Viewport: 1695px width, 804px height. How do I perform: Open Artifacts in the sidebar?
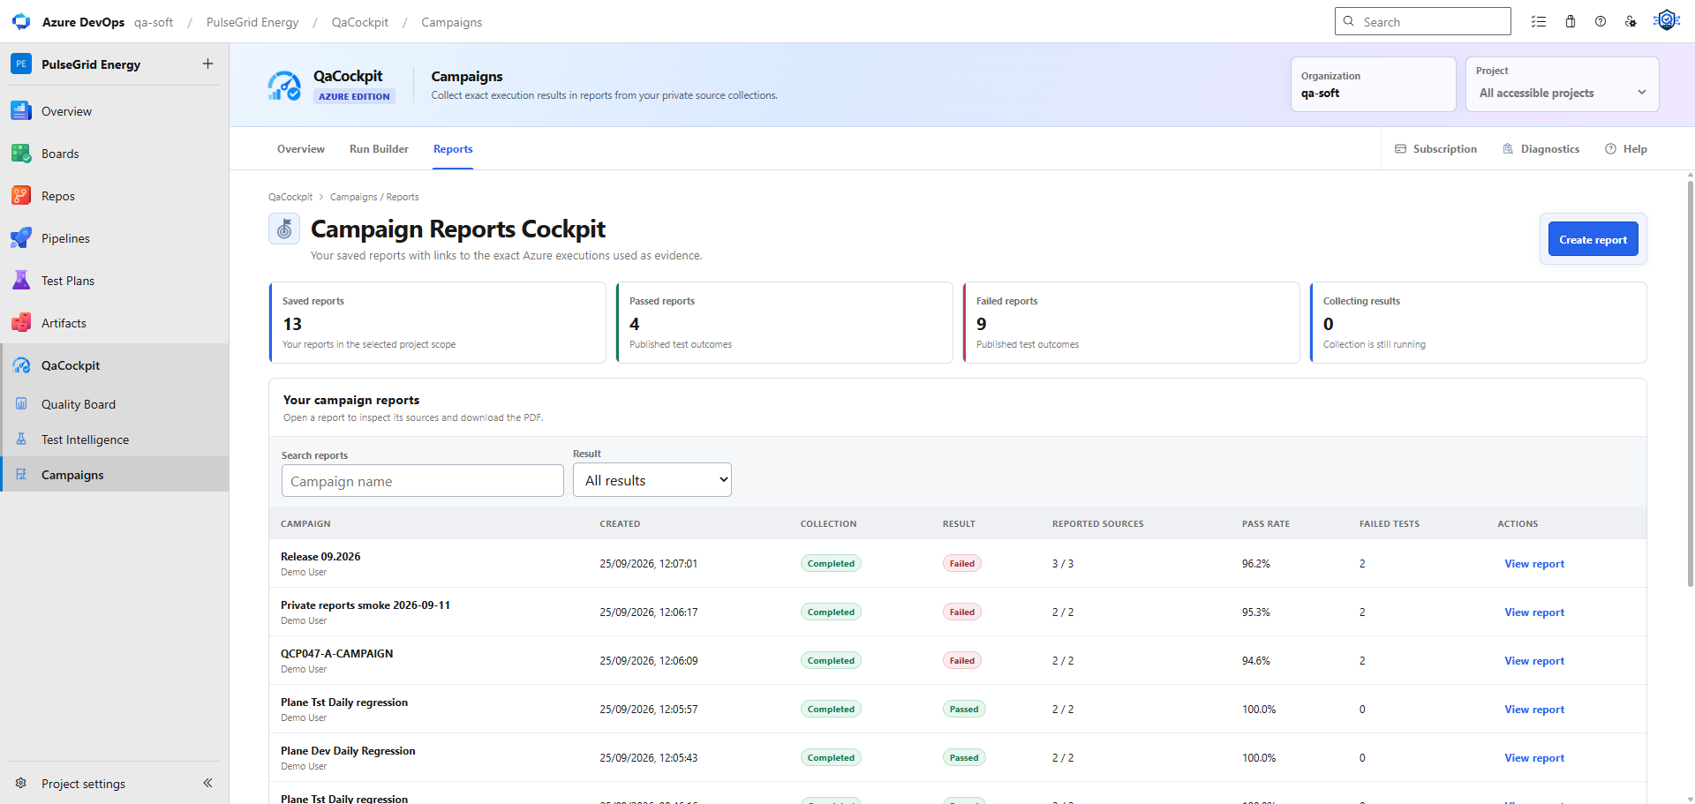tap(115, 323)
